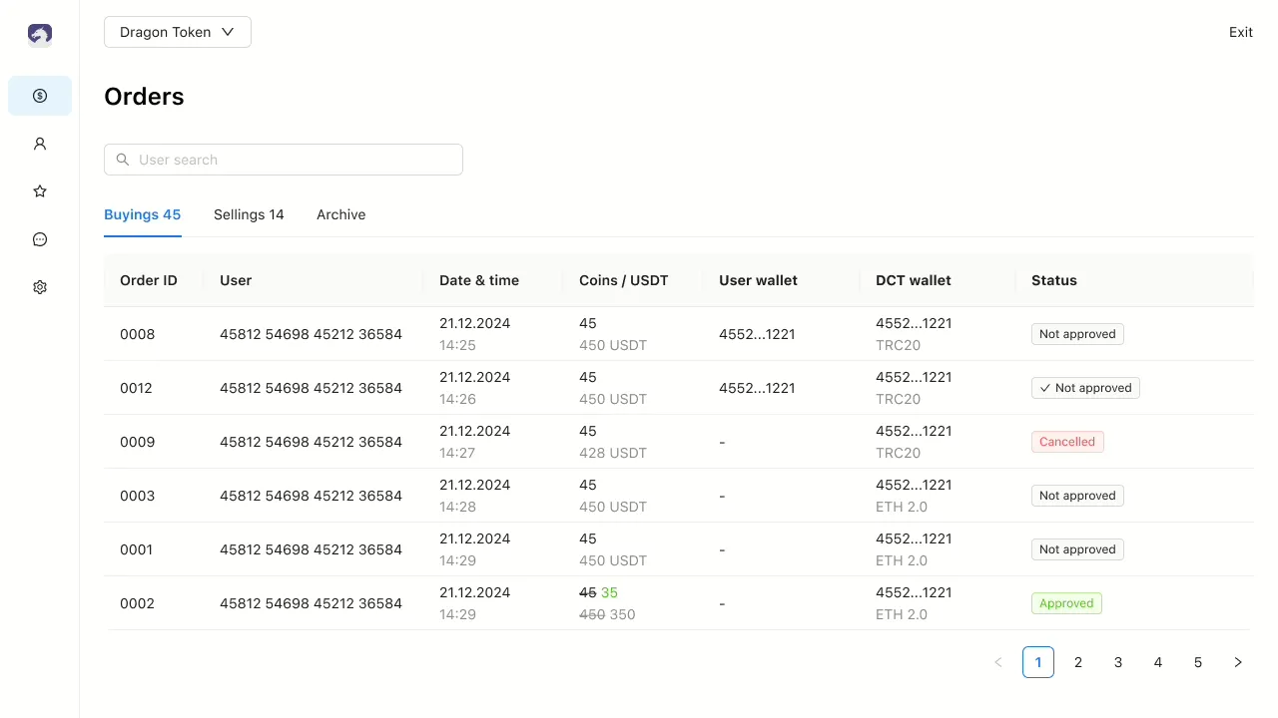The image size is (1278, 718).
Task: Open the Archive tab
Action: (x=340, y=214)
